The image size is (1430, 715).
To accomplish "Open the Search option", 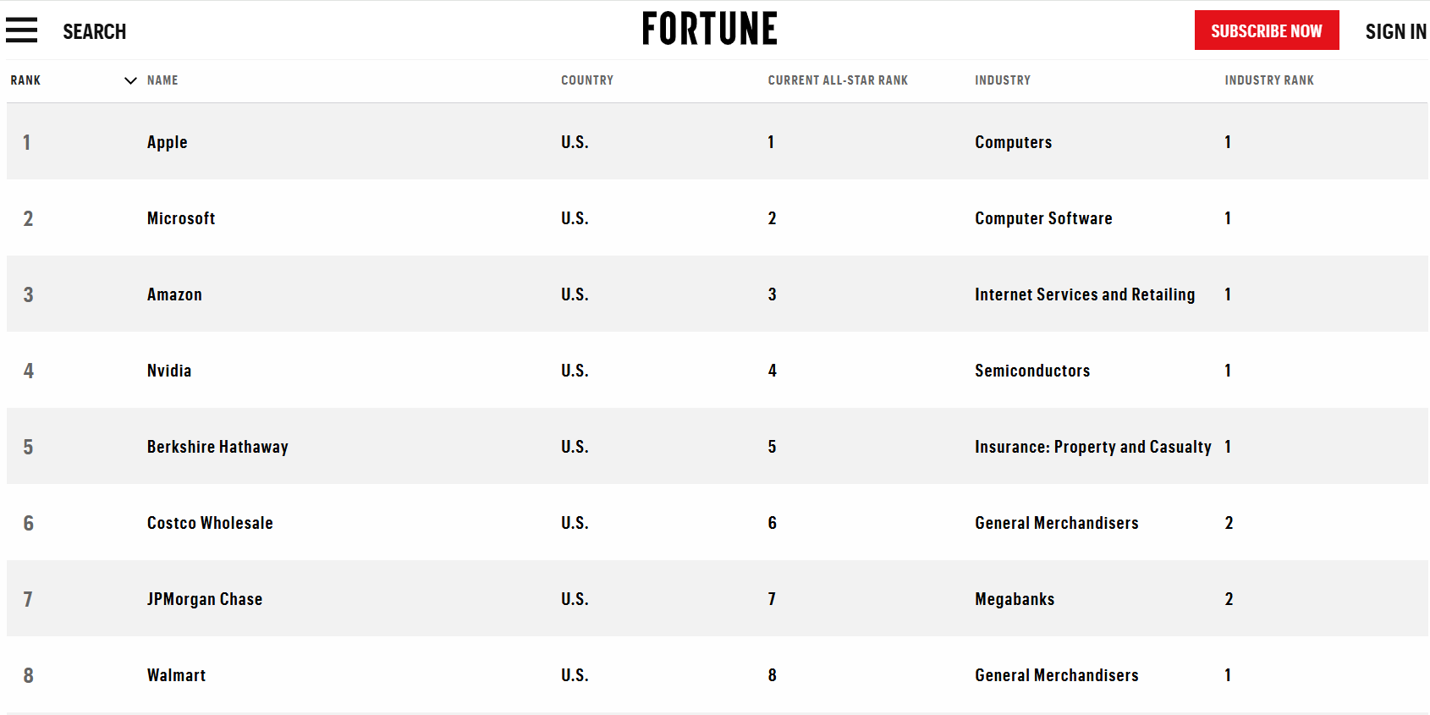I will click(x=94, y=31).
